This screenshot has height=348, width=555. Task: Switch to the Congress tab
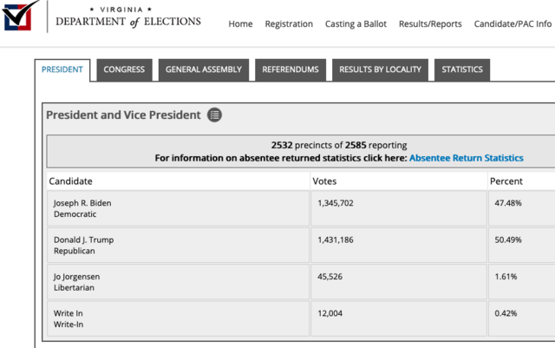coord(124,69)
